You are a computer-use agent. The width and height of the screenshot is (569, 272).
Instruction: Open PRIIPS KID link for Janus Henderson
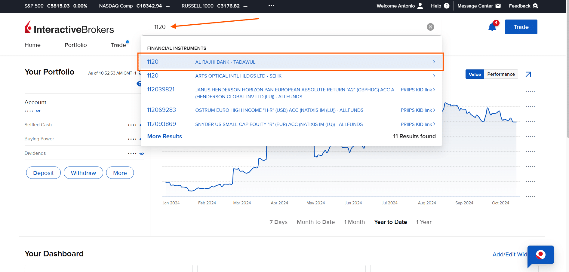coord(418,90)
